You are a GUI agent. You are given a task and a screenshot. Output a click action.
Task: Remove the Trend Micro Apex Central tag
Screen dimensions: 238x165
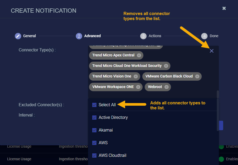[x=139, y=55]
